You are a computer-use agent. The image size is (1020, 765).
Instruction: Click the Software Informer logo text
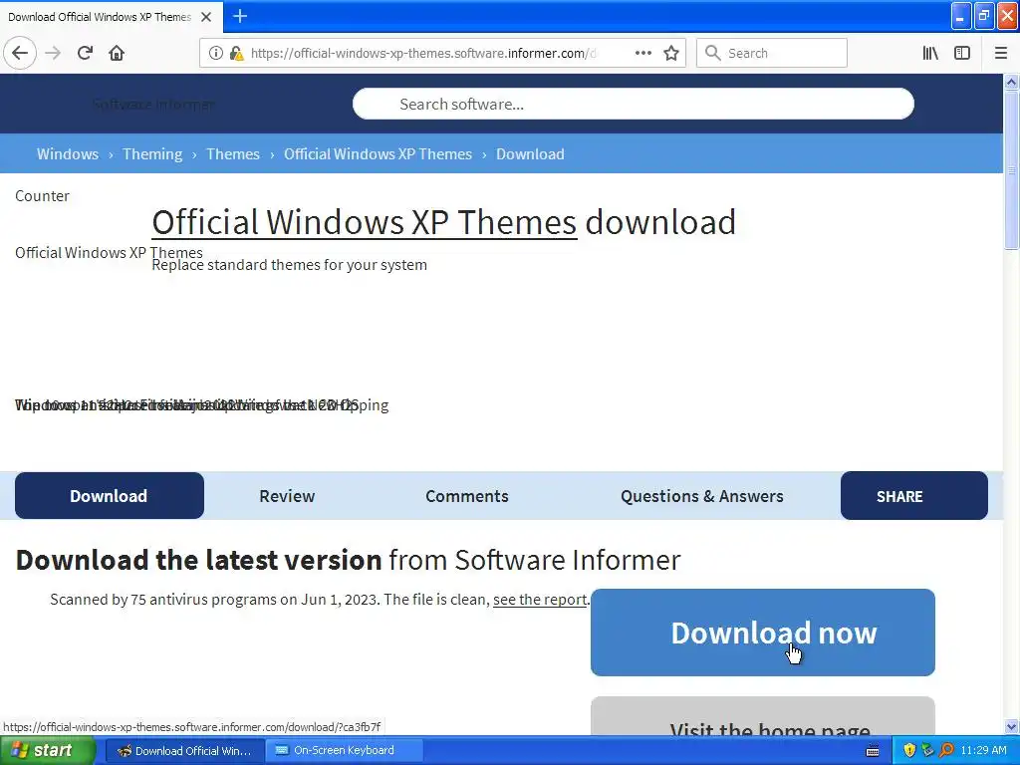coord(153,104)
